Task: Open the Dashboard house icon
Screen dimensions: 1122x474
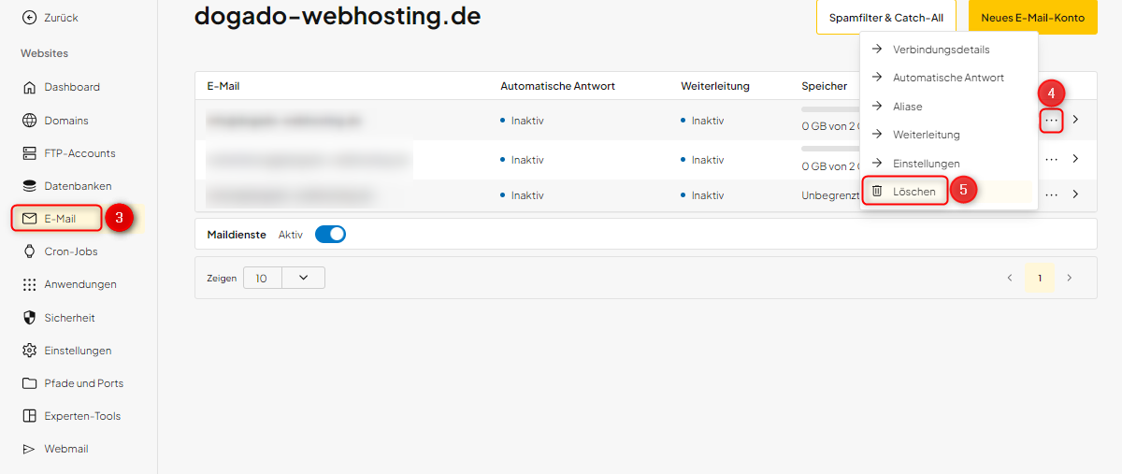Action: pyautogui.click(x=29, y=87)
